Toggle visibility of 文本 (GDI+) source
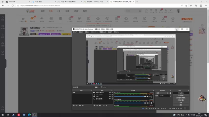 (x=110, y=95)
